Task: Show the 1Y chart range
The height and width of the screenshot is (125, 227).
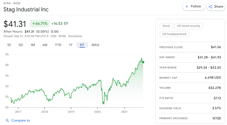Action: [x=71, y=45]
